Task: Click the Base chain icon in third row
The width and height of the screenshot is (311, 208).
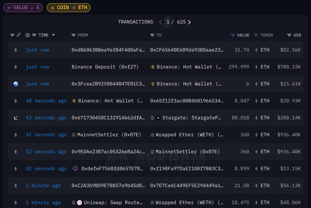Action: (x=16, y=84)
